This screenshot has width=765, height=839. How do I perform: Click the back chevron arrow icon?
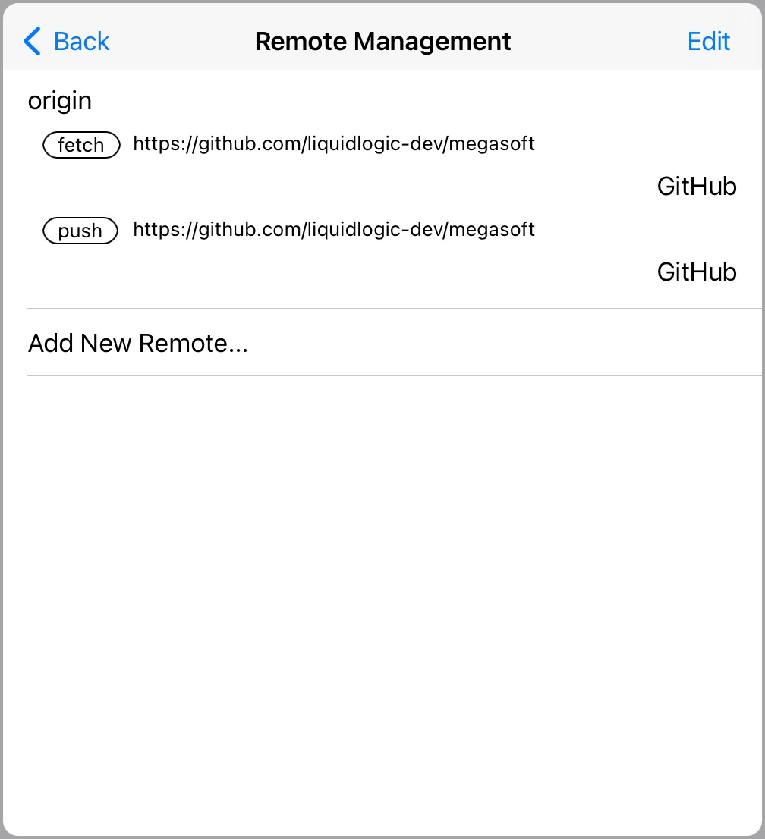[x=31, y=42]
